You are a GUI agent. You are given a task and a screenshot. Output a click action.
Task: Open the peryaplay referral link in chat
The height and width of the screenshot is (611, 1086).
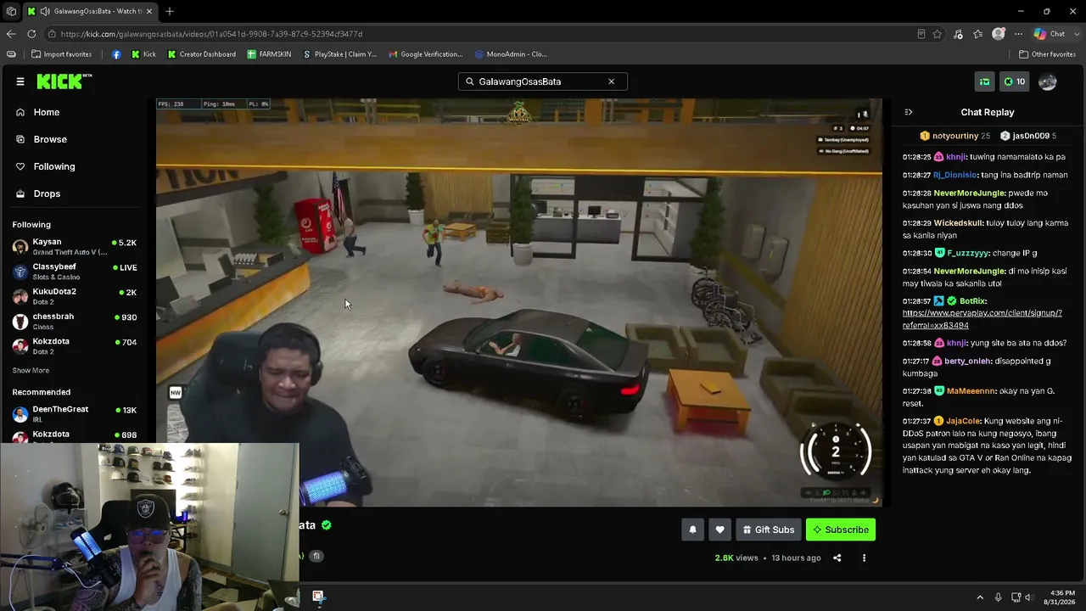click(982, 319)
